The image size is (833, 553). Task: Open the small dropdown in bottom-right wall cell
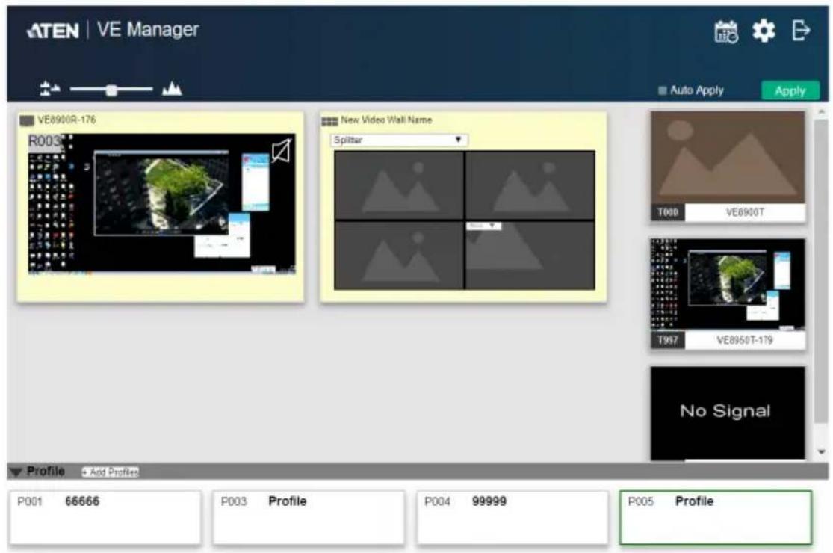(x=483, y=226)
